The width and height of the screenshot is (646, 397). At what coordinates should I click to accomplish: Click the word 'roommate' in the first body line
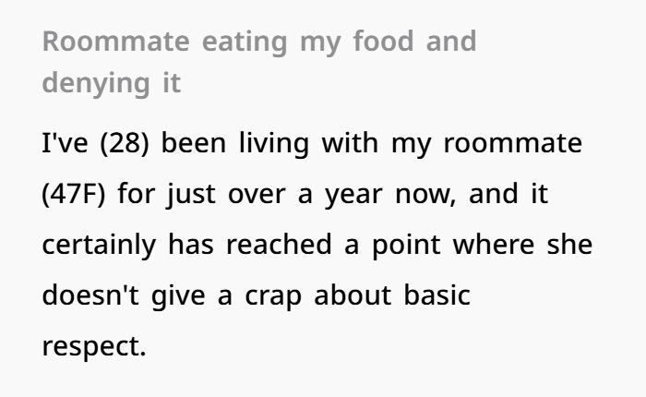[x=512, y=143]
